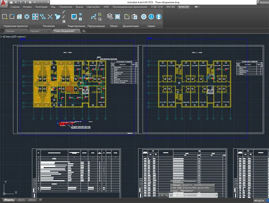The image size is (269, 203).
Task: Click the four-squares grid icon in Рисование
Action: click(35, 17)
